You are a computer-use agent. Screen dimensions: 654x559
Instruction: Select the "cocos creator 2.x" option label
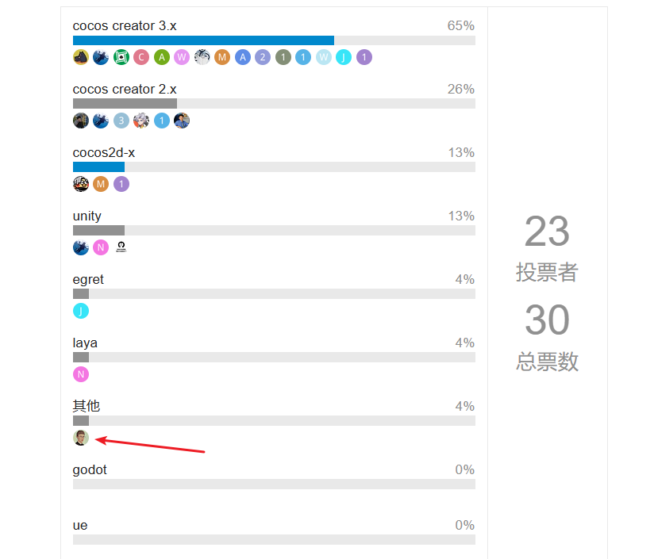(125, 89)
